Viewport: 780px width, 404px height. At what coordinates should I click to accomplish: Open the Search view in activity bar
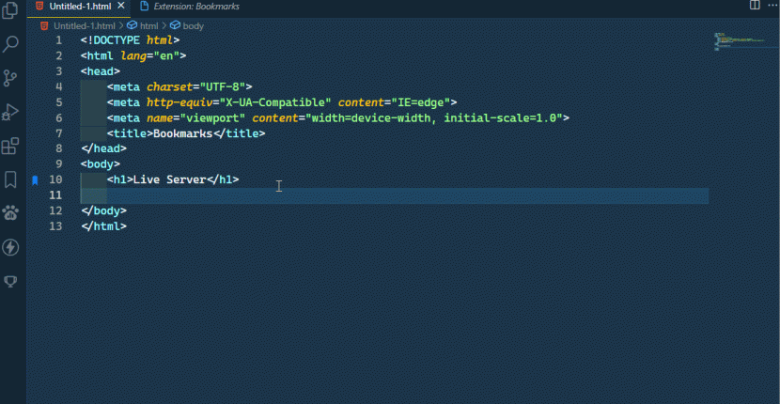(11, 44)
